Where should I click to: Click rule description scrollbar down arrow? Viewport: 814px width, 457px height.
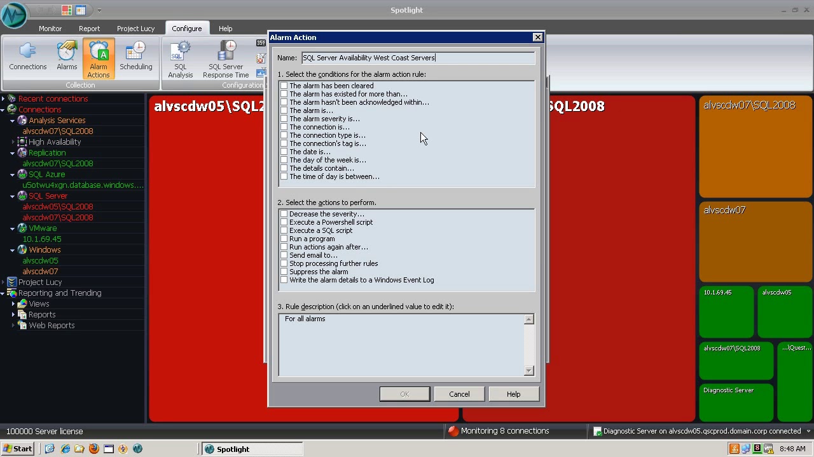[528, 371]
